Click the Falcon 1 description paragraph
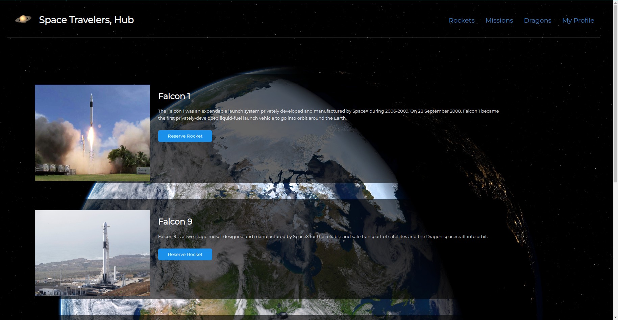 [328, 115]
